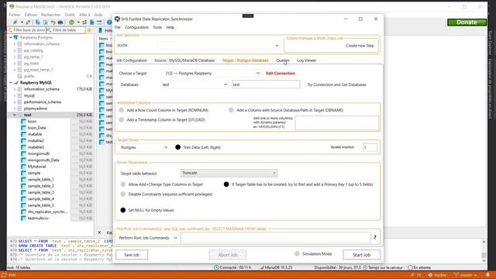Collapse the Raspberry MySQL tree node
Screen dimensions: 496x279
(x=11, y=83)
